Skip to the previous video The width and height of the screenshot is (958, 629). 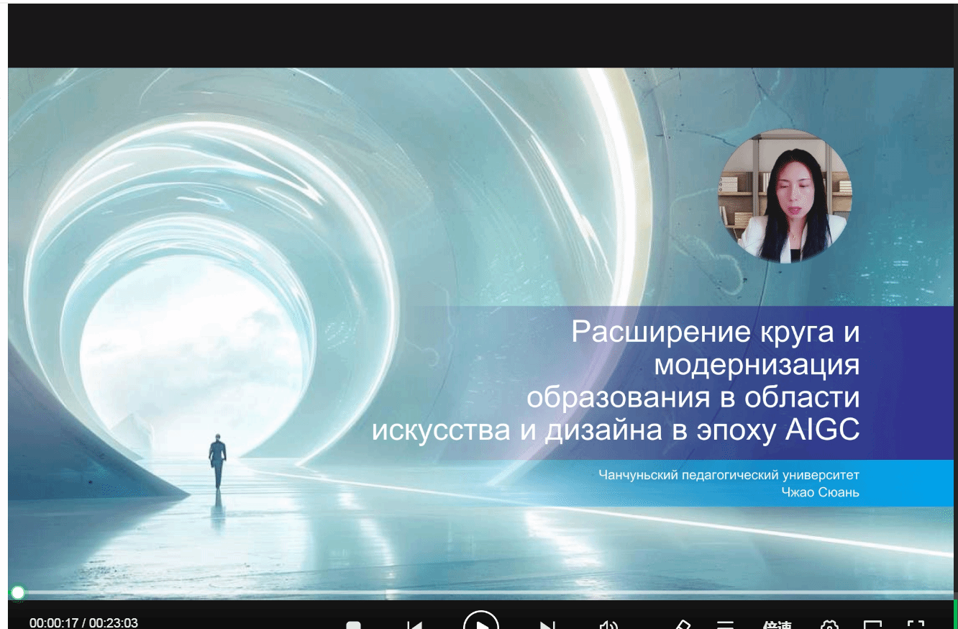point(415,625)
